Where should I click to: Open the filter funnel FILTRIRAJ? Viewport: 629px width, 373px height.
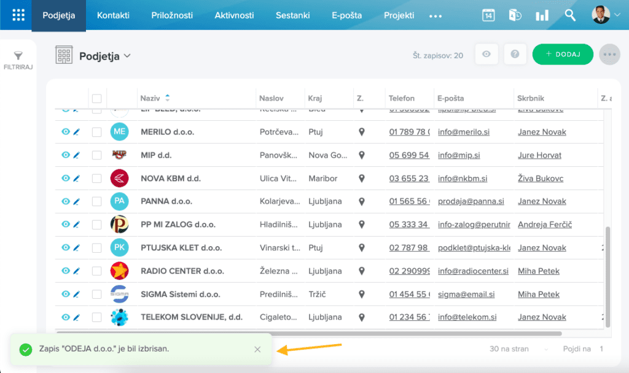(x=18, y=60)
